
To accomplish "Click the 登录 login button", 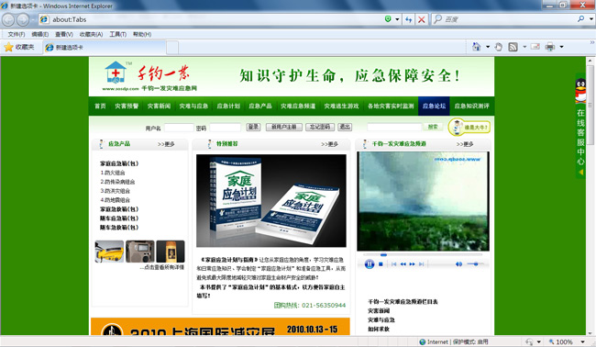I will pyautogui.click(x=253, y=127).
